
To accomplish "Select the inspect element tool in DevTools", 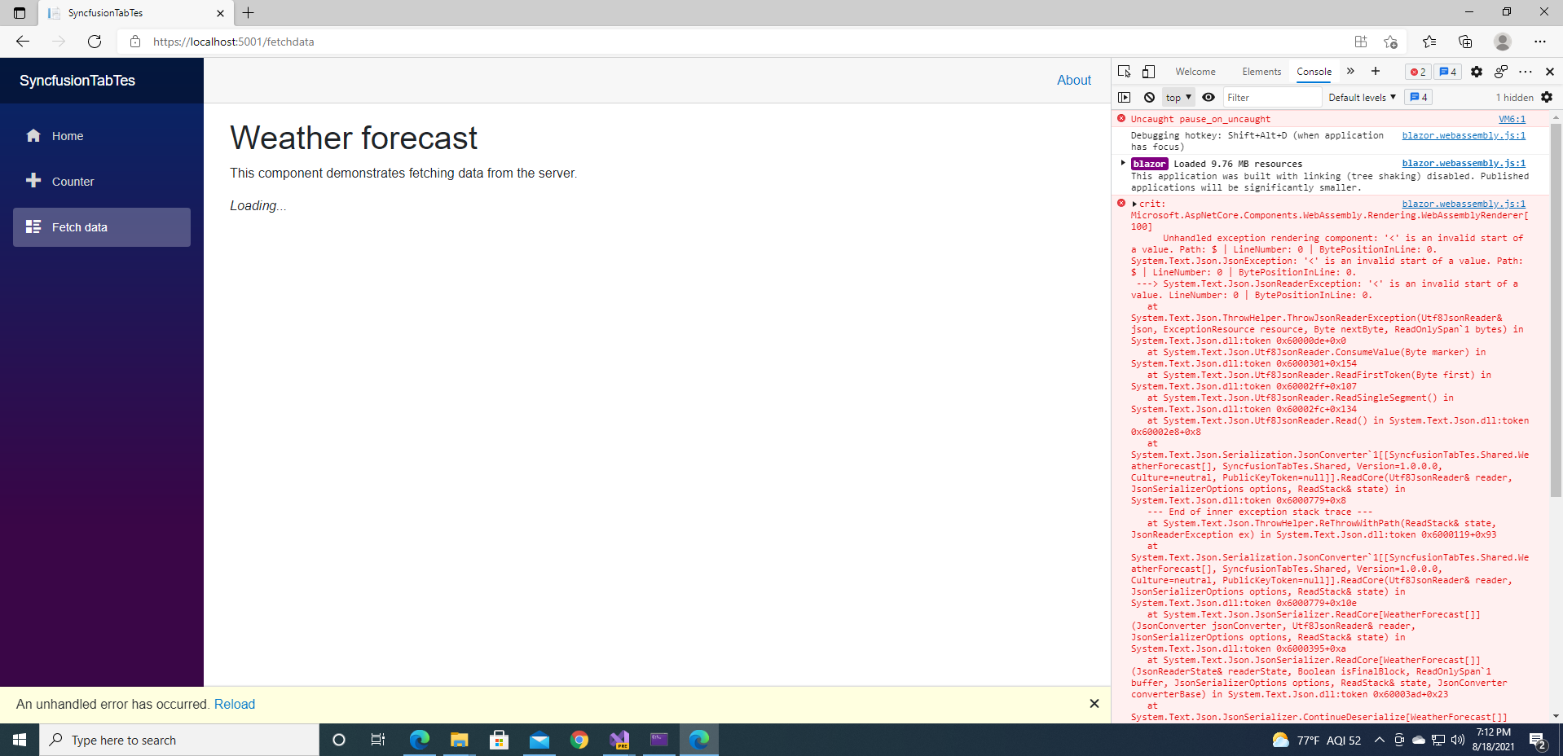I will click(1125, 72).
